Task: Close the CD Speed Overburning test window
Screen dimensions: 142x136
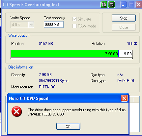Action: click(139, 5)
